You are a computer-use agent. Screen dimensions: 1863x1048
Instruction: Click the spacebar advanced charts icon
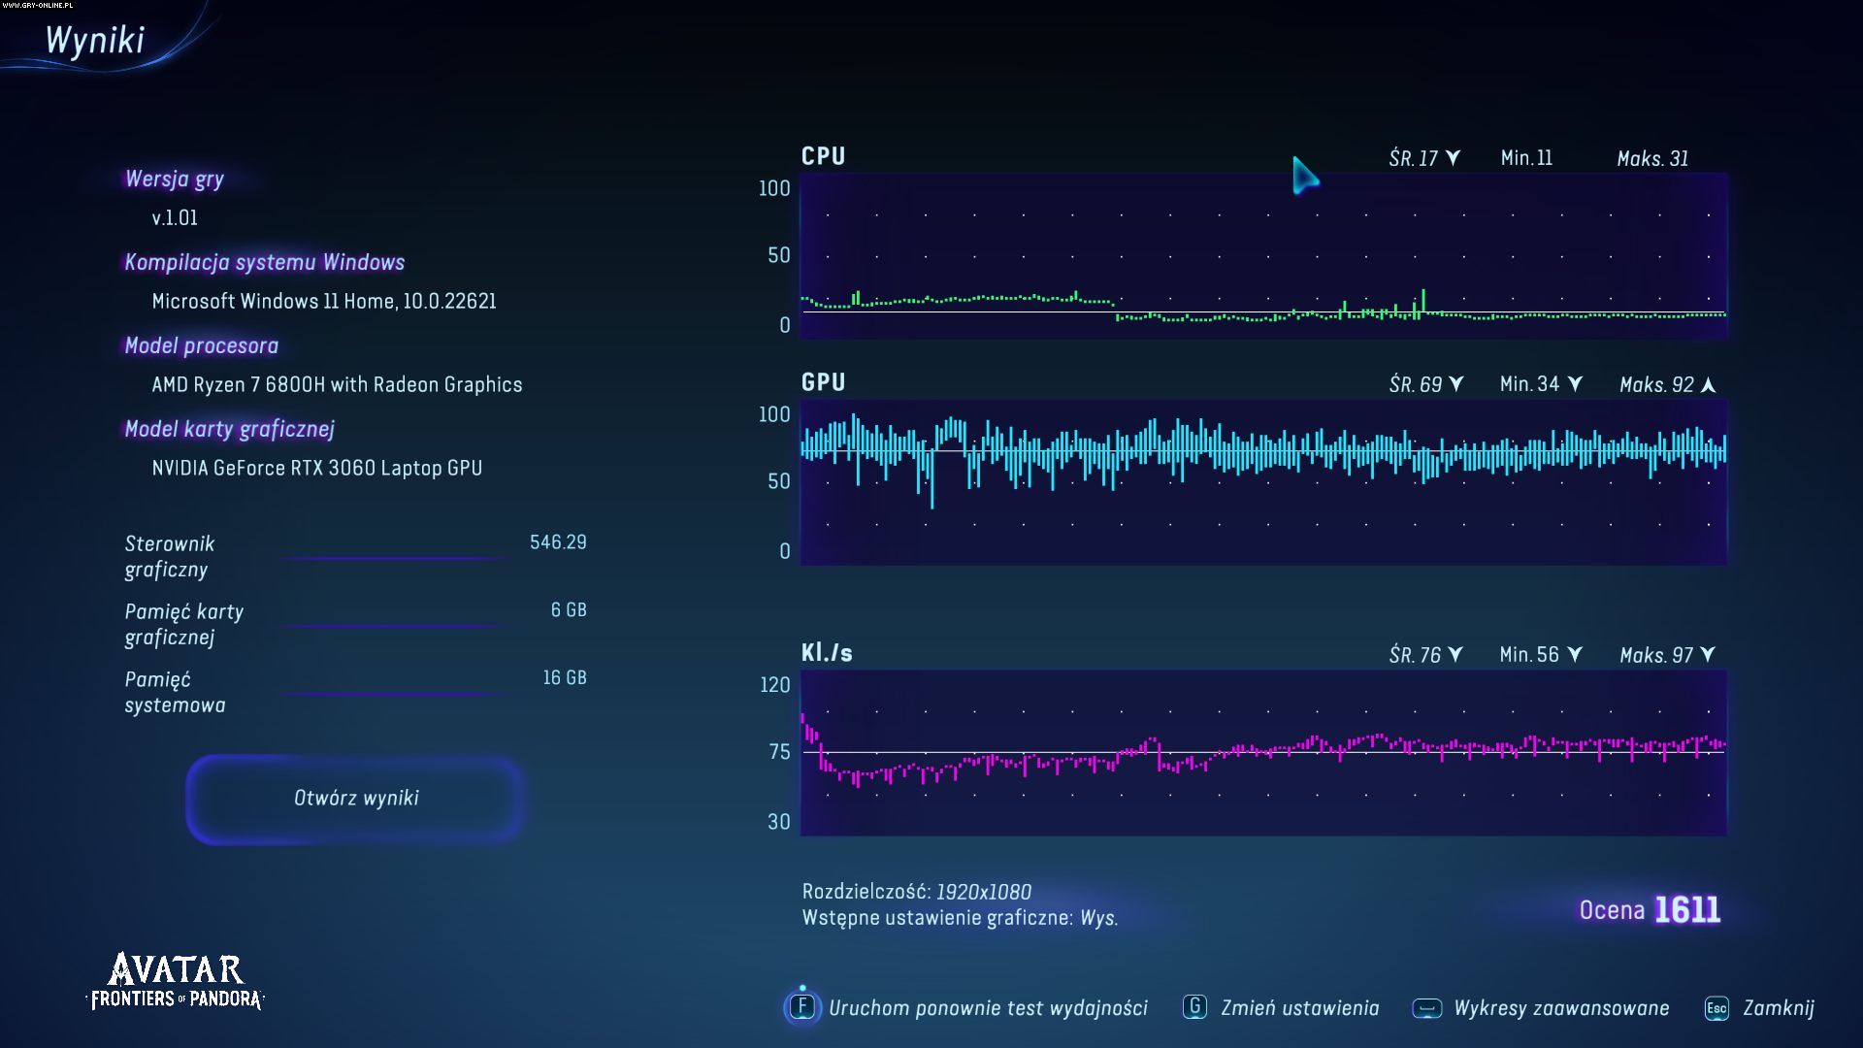coord(1426,1008)
